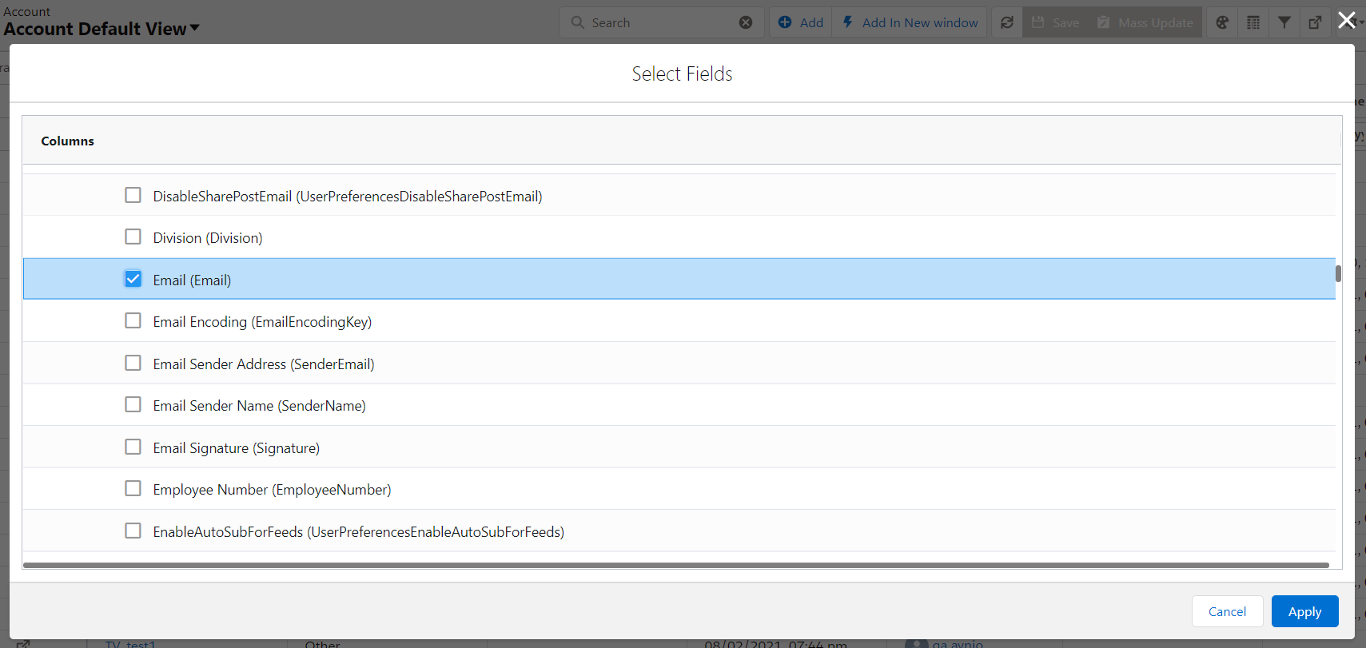Check the Division (Division) checkbox
Screen dimensions: 1366x648
133,237
